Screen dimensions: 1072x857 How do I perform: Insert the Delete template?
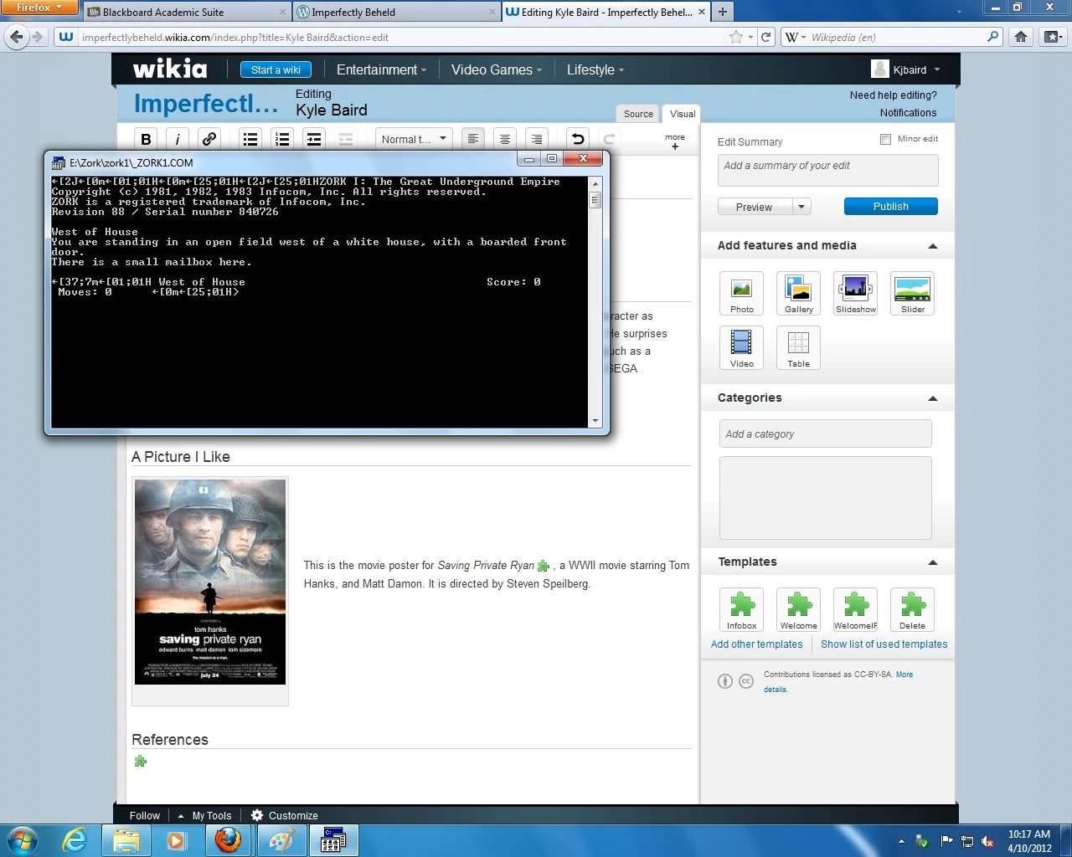(912, 609)
